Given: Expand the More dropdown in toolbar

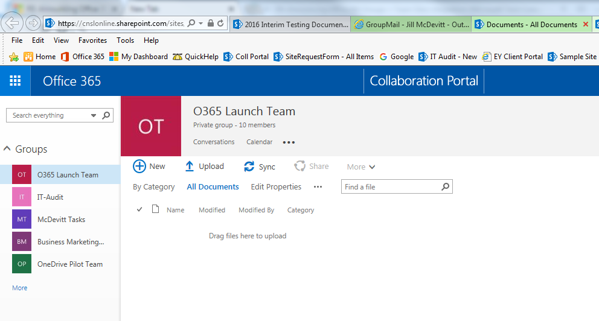Looking at the screenshot, I should 361,167.
